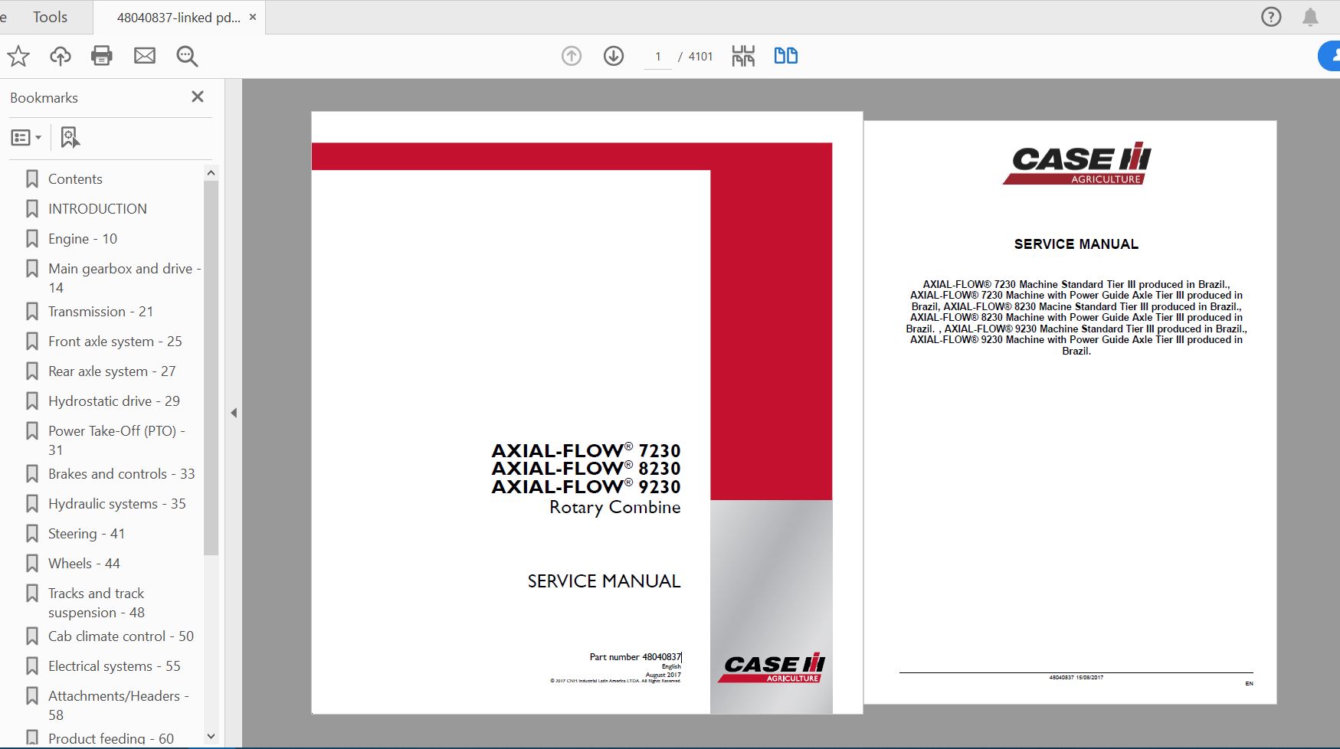
Task: Close the Bookmarks panel
Action: click(x=198, y=96)
